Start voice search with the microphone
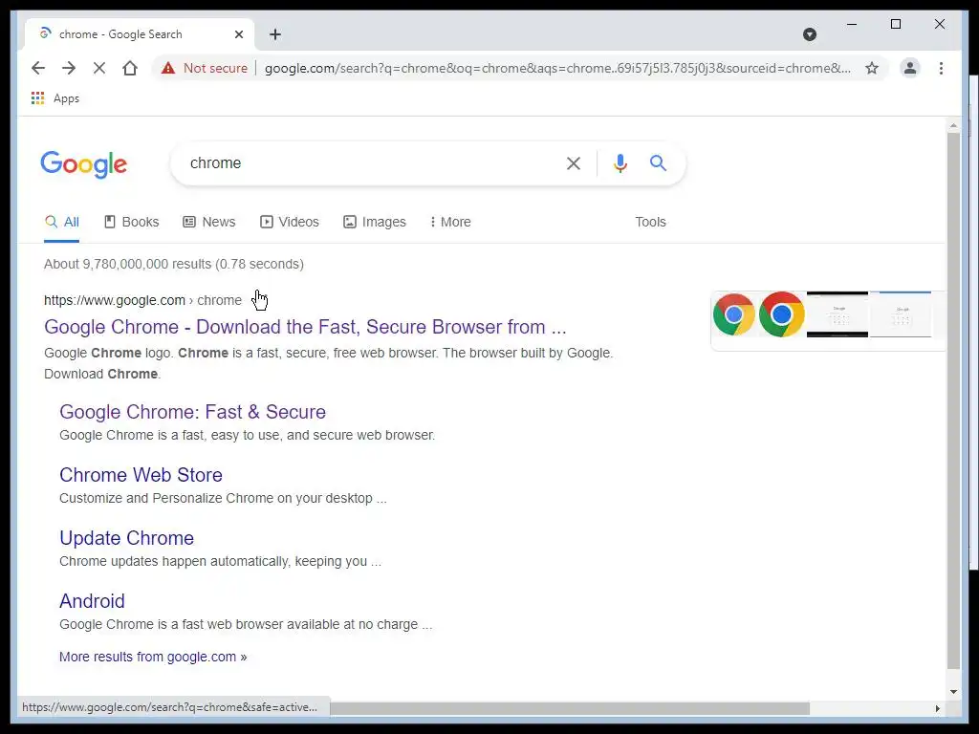Viewport: 979px width, 734px height. (x=620, y=163)
